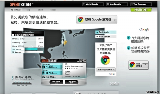Click the location pin icon beside IP address
This screenshot has width=160, height=94.
pyautogui.click(x=13, y=78)
